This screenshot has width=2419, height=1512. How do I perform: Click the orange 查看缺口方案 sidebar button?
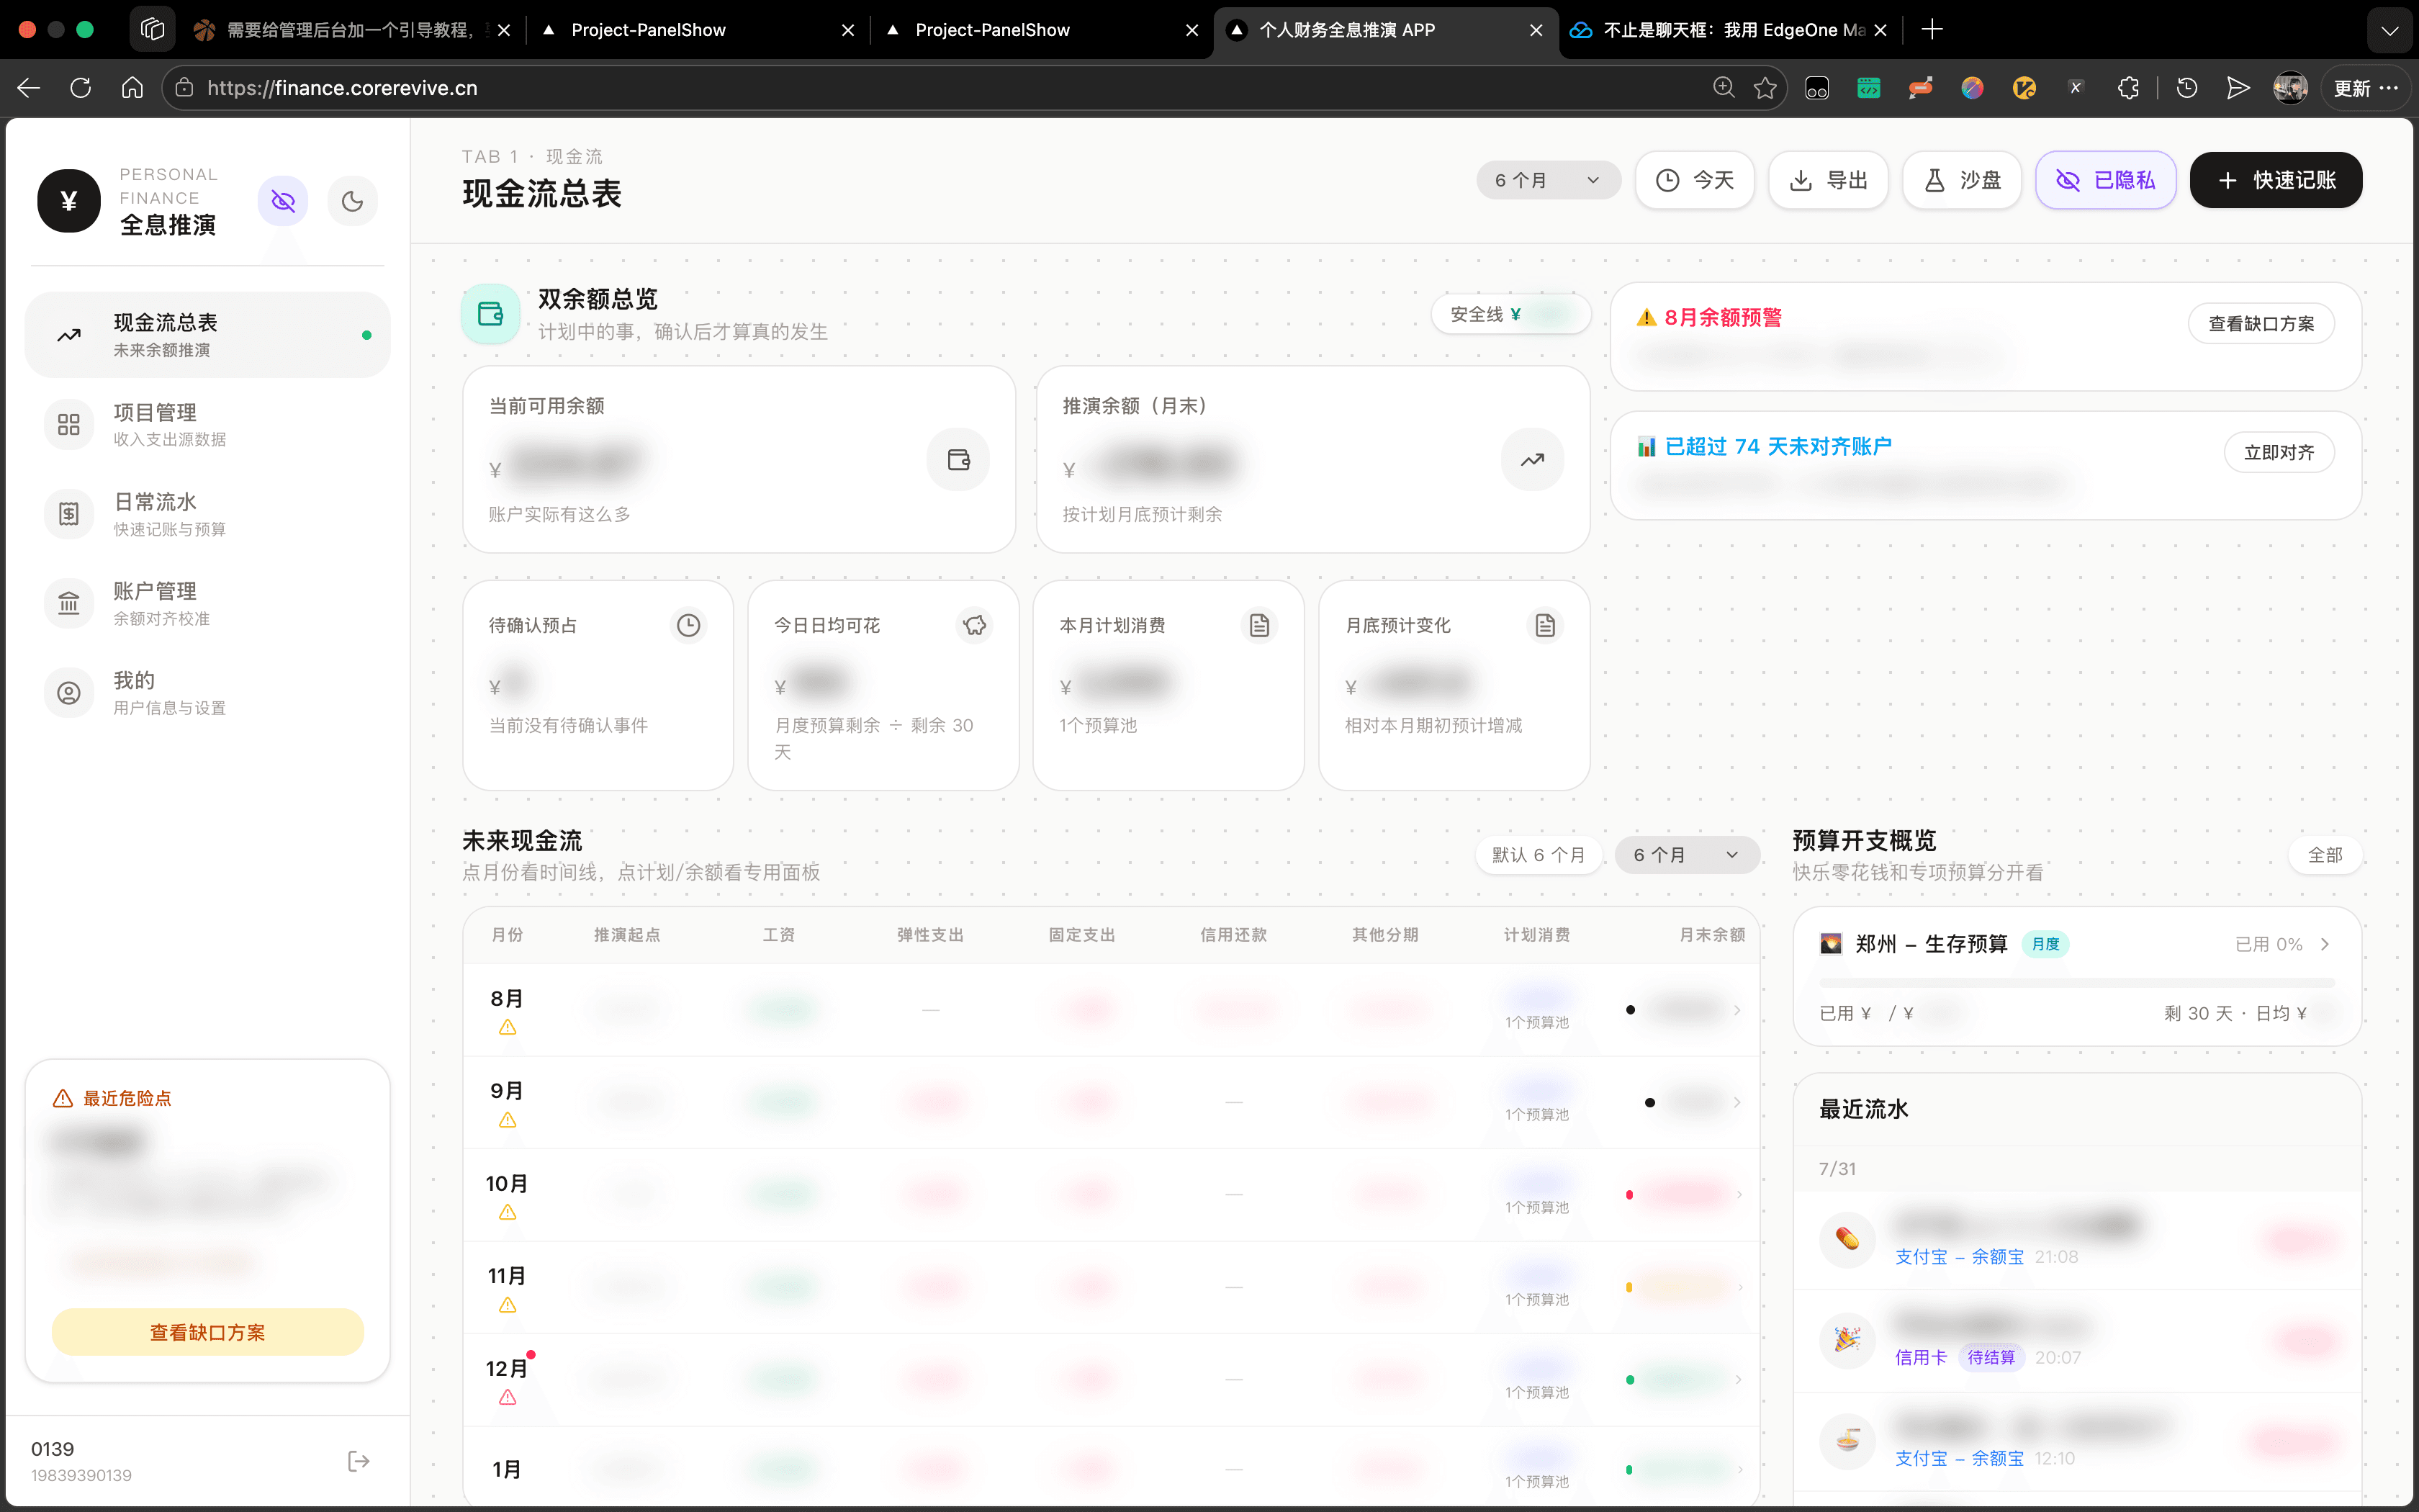[207, 1332]
